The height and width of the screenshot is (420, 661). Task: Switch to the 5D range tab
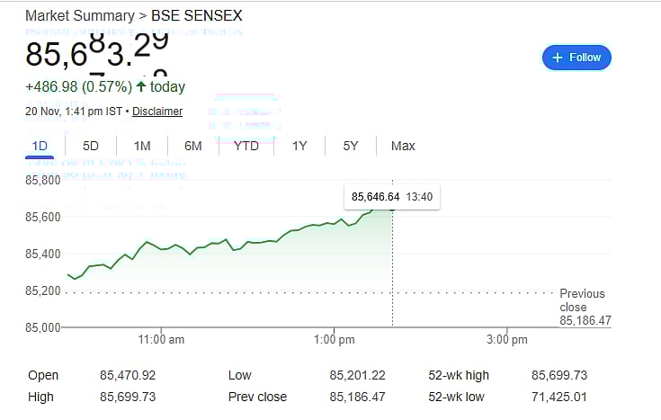pyautogui.click(x=91, y=146)
